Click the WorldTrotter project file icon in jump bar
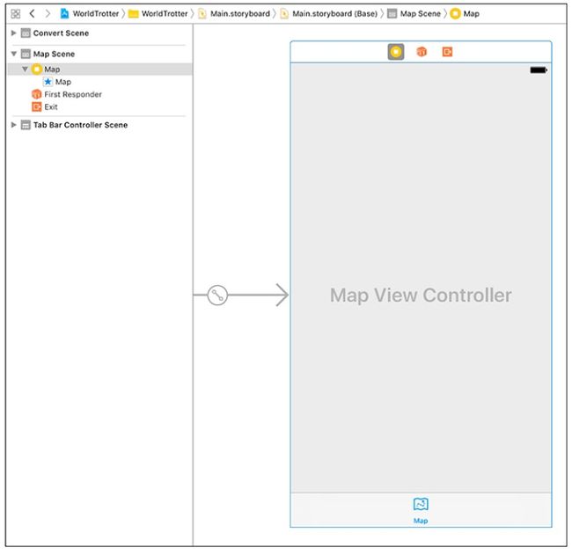 pos(64,14)
